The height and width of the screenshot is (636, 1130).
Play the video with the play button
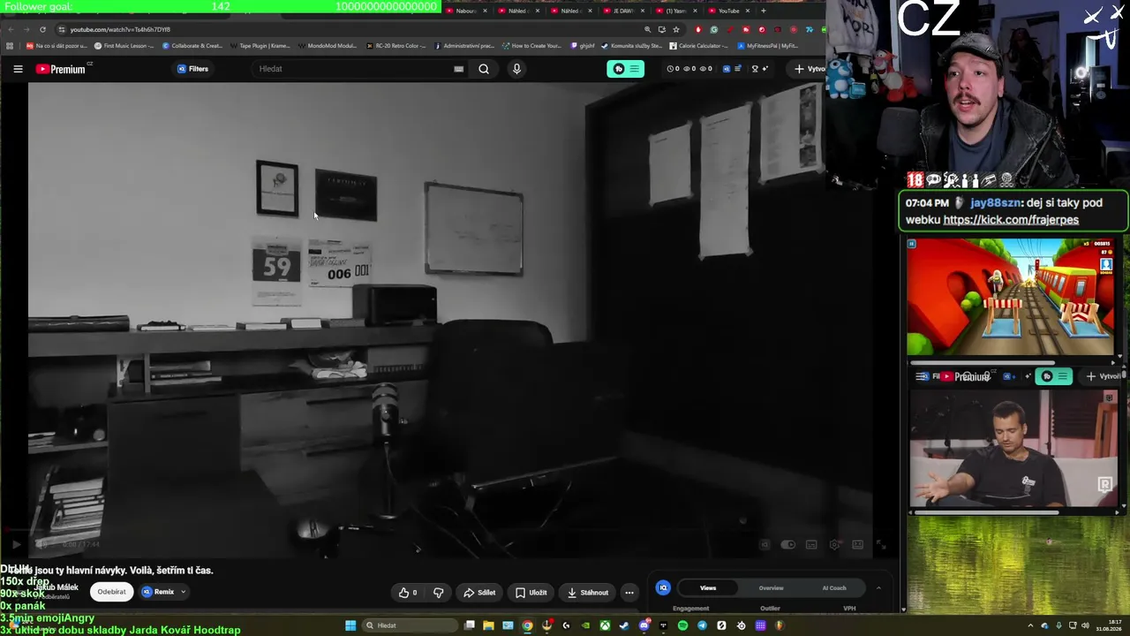(15, 545)
